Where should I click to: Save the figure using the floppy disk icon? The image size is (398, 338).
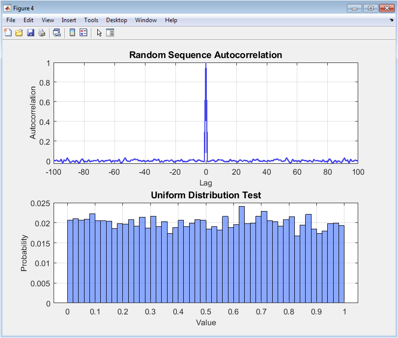coord(30,32)
